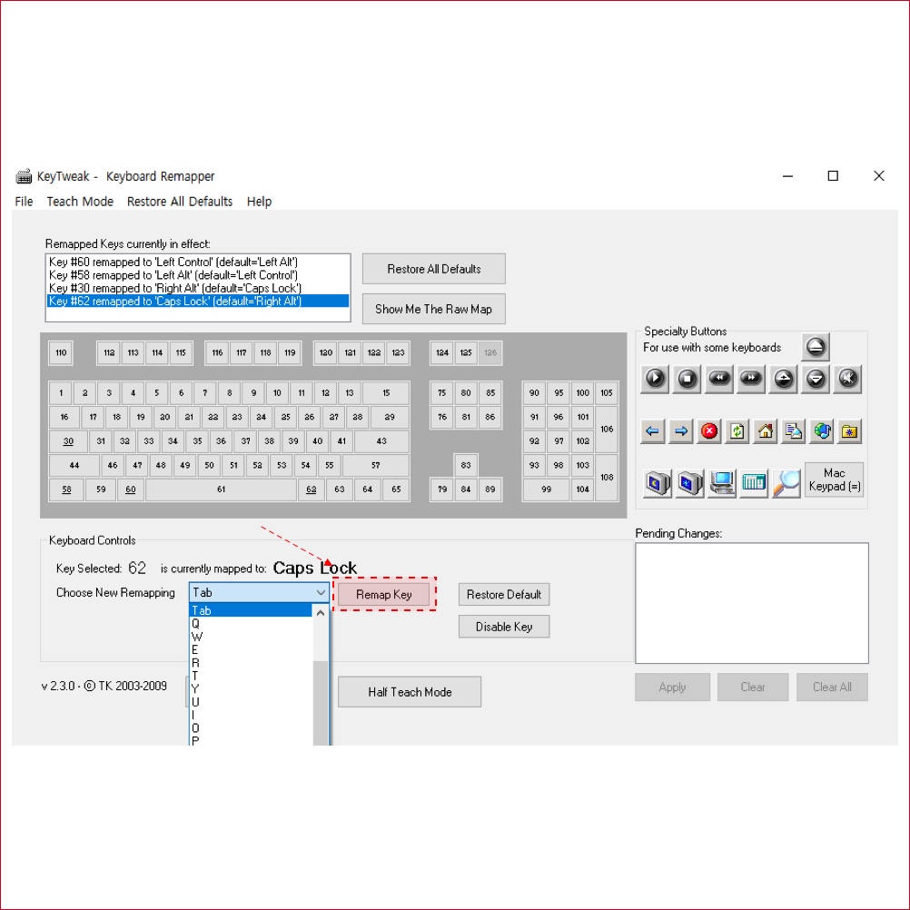
Task: Click the Restore All Defaults button beside the list
Action: (x=433, y=269)
